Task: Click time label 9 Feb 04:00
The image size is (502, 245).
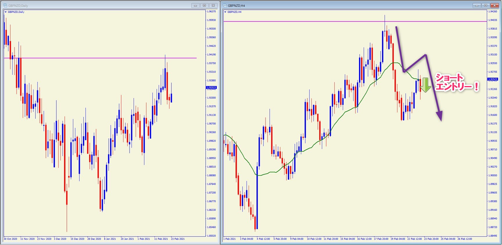Action: [x=297, y=239]
